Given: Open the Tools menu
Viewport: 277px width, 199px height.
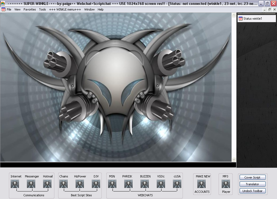Looking at the screenshot, I should coord(42,9).
